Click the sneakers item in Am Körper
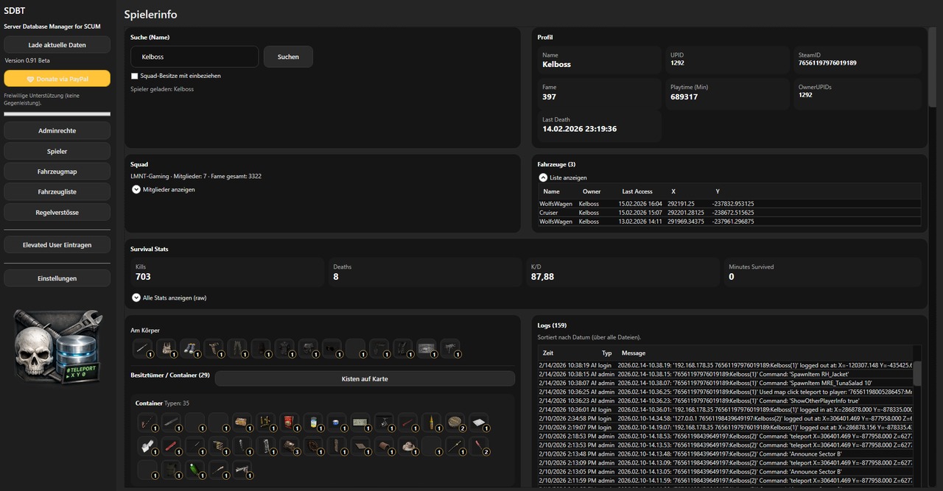Screen dimensions: 943x491 (190, 348)
